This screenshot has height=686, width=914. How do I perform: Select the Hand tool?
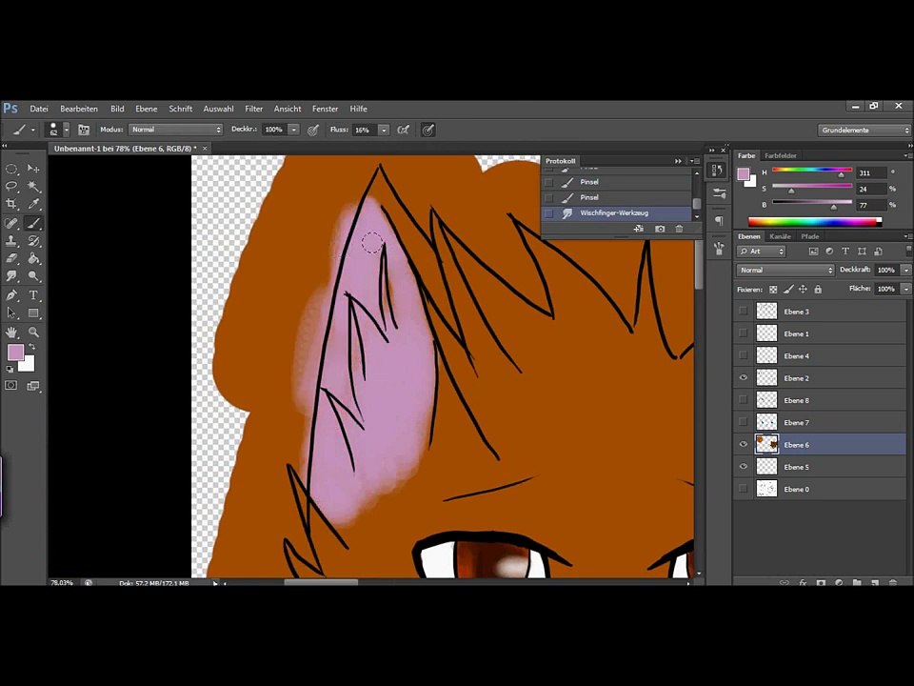click(x=11, y=332)
